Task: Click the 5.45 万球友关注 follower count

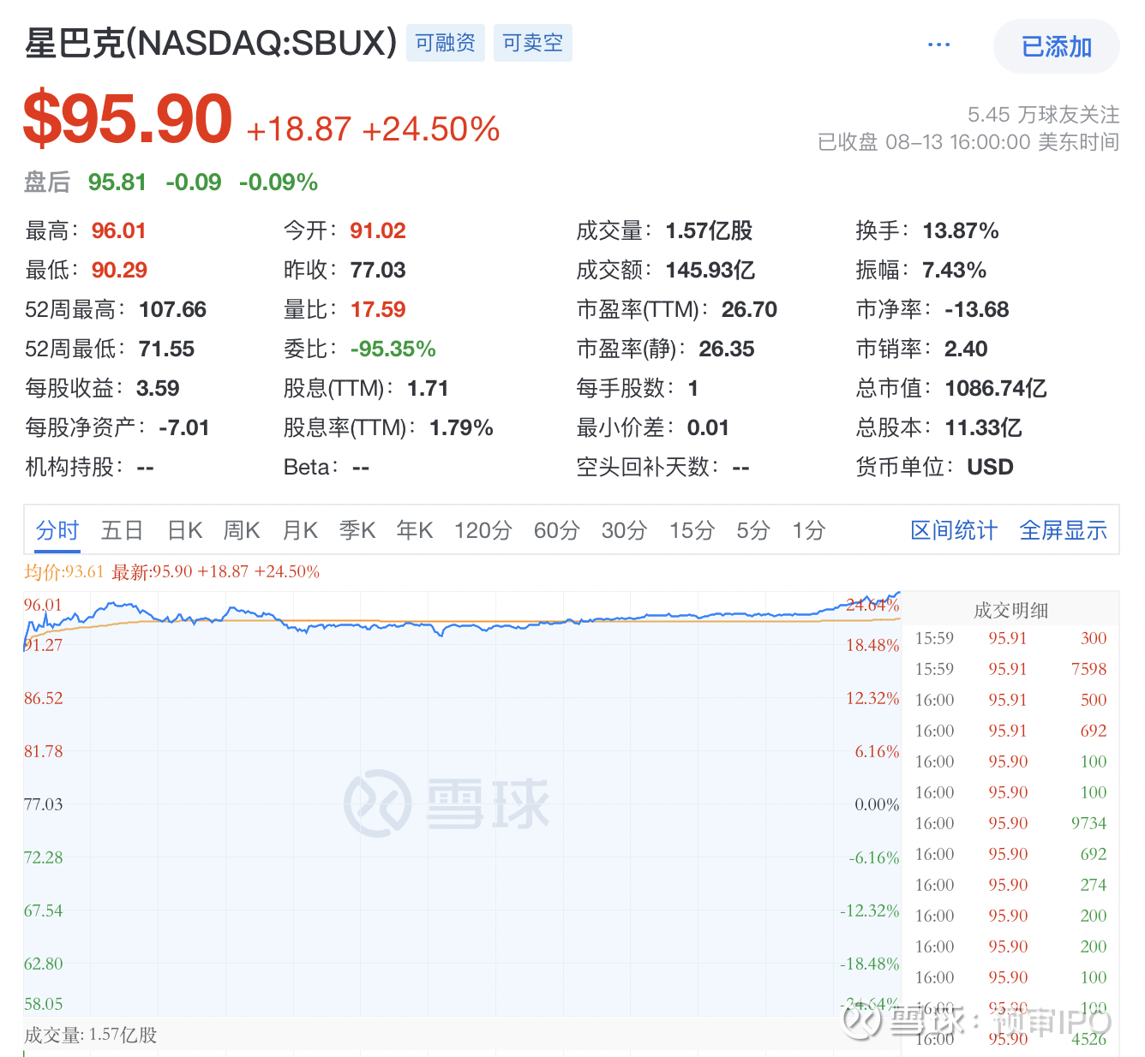Action: [1043, 115]
